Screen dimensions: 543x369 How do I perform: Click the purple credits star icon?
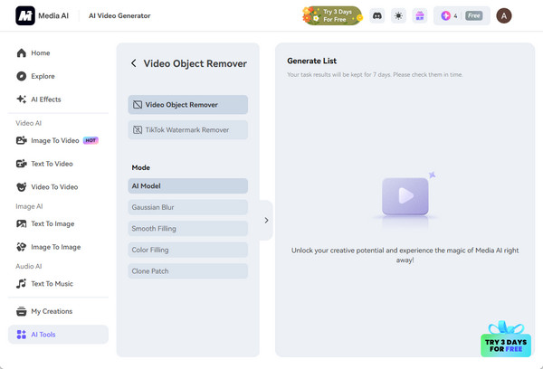[445, 15]
